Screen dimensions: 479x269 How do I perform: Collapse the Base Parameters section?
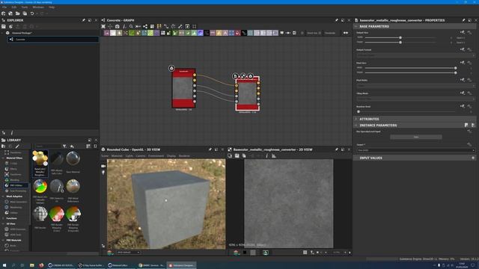tap(356, 27)
